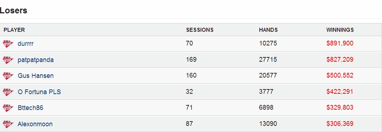Screen dimensions: 382x132
Task: Open Bttech86 player profile link
Action: click(x=30, y=108)
